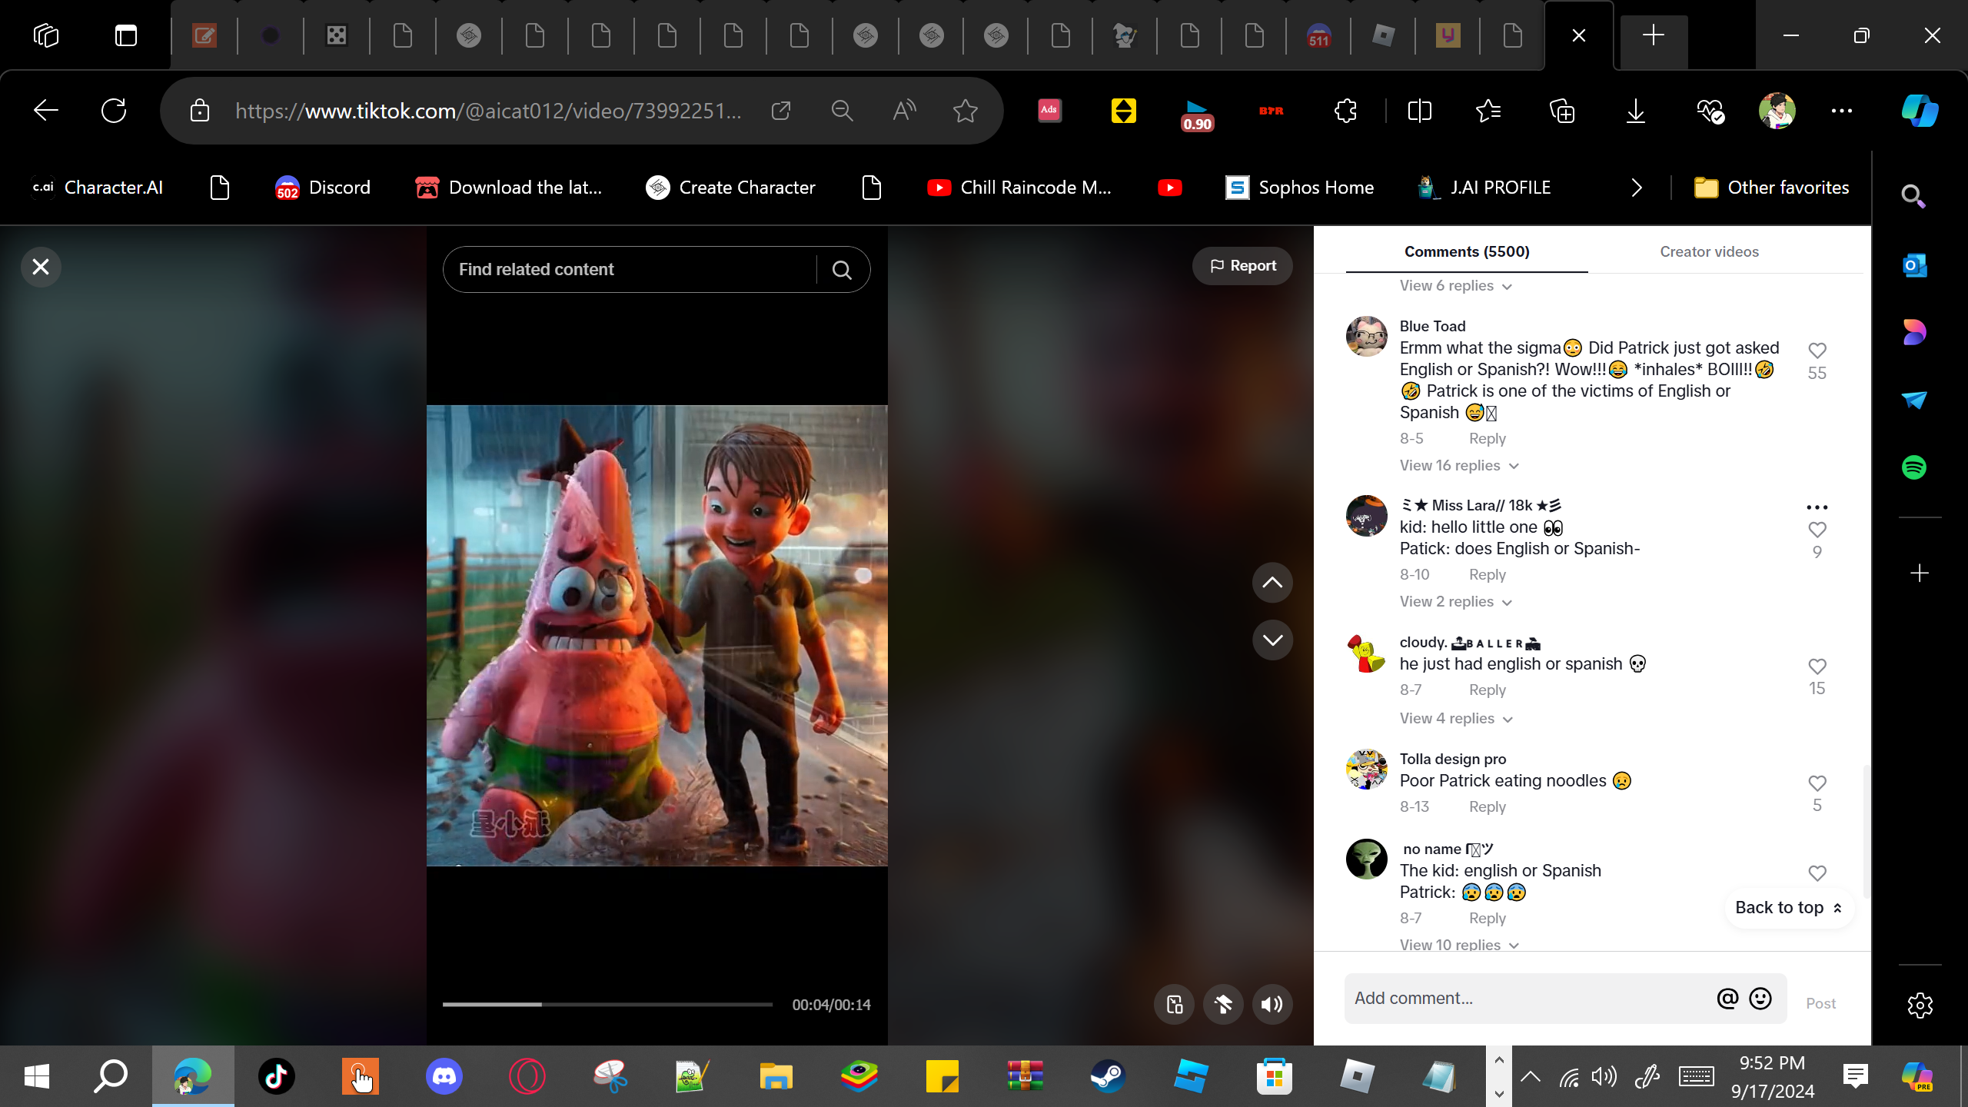1968x1107 pixels.
Task: Go to previous video arrow
Action: (1272, 583)
